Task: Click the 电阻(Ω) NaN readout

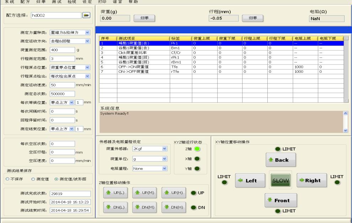Action: click(327, 18)
